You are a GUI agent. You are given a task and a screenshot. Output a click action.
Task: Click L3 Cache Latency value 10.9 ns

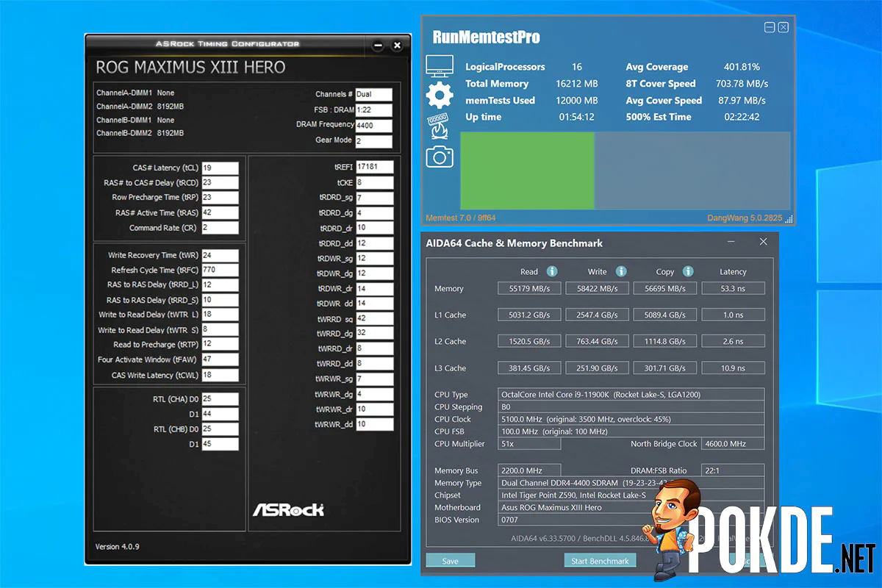tap(733, 368)
